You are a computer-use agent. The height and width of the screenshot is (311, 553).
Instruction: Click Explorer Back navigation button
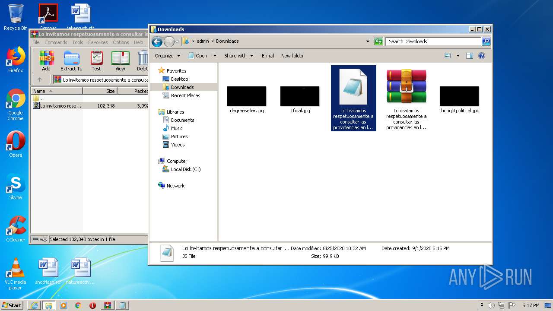click(x=157, y=41)
